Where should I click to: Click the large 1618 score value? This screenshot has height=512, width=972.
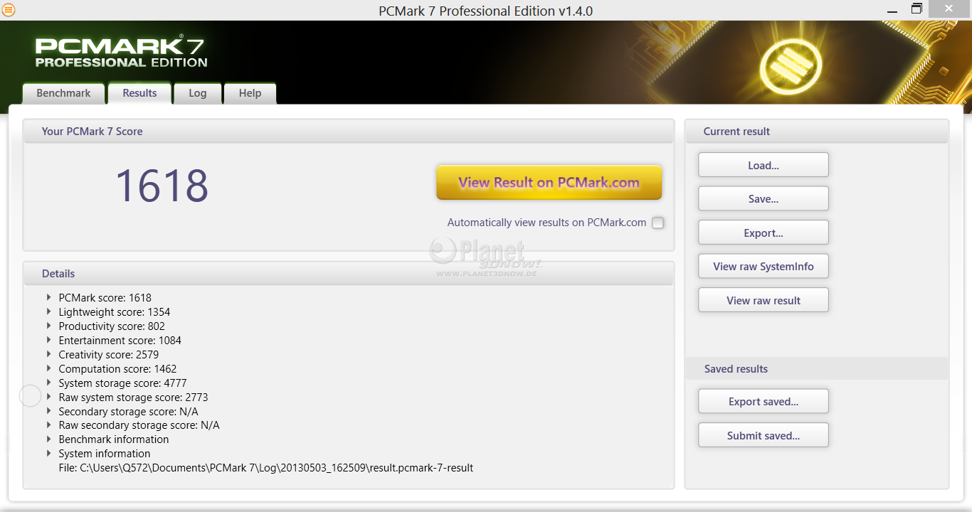pyautogui.click(x=162, y=186)
